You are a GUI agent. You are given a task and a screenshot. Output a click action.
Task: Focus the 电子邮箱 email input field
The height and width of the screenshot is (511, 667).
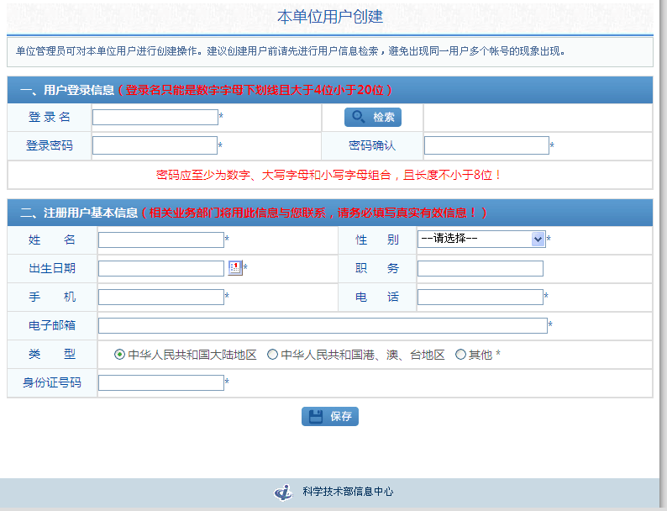pos(323,325)
